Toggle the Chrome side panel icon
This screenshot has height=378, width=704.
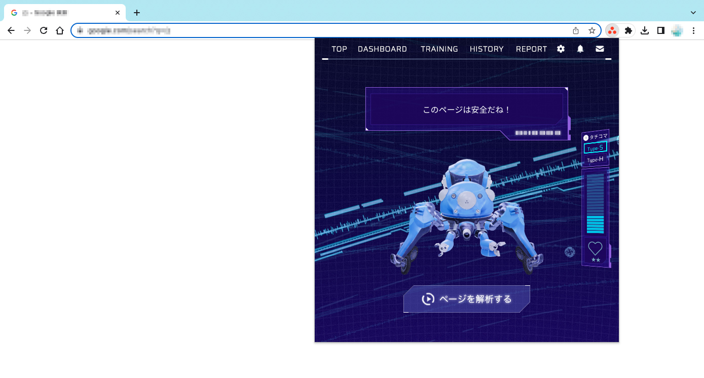pos(661,30)
